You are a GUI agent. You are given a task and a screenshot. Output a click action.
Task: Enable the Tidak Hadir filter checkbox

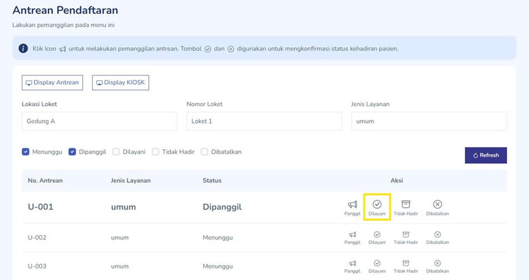pyautogui.click(x=155, y=152)
